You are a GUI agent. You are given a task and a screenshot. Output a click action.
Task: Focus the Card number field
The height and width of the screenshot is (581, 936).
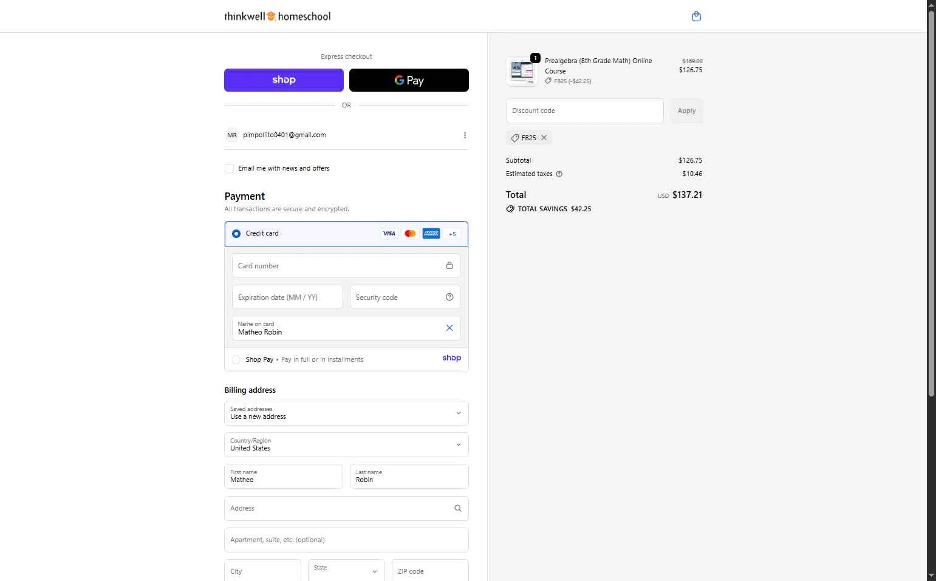point(346,265)
